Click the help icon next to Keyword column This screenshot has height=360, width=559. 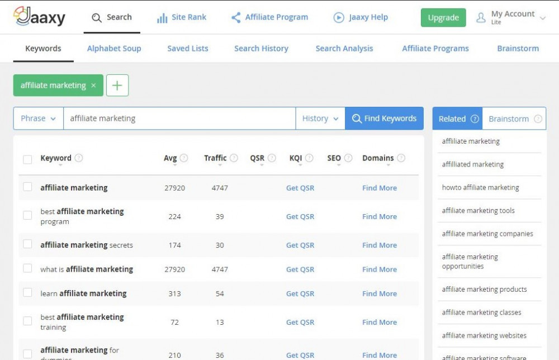pos(79,158)
